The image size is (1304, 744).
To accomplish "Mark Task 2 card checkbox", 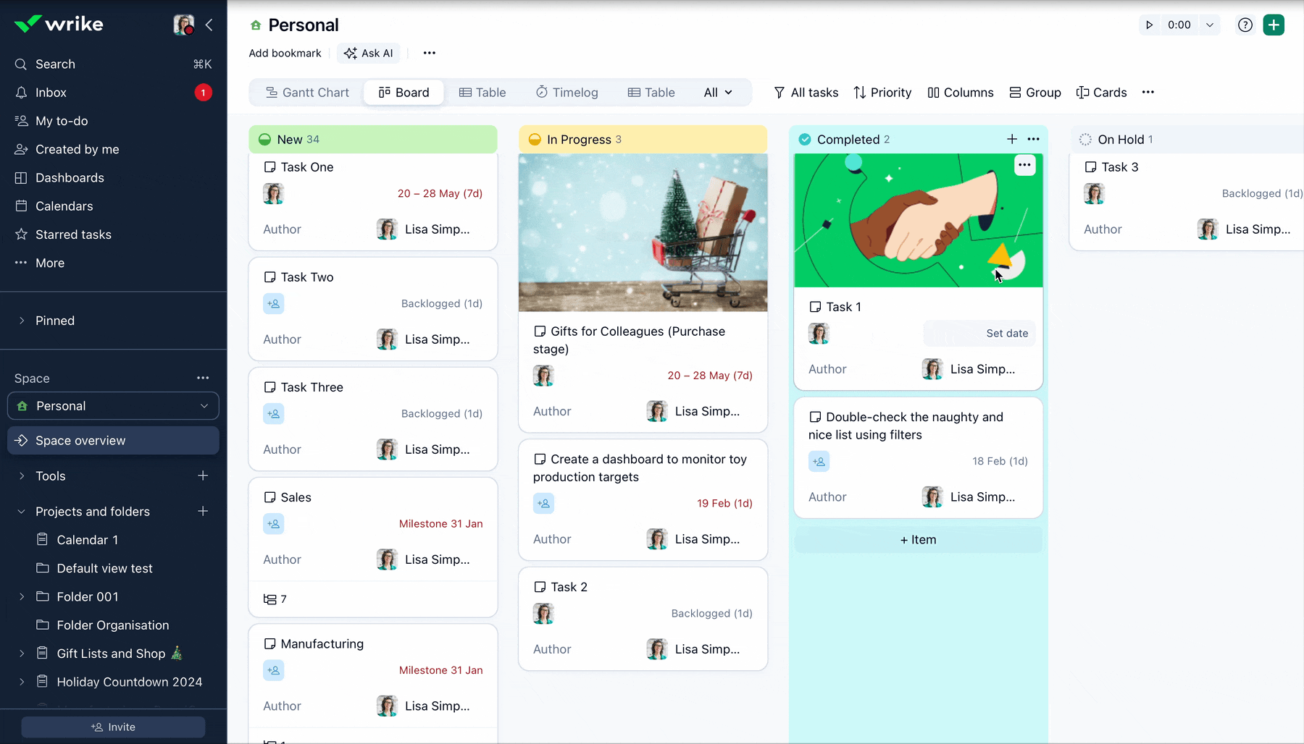I will pyautogui.click(x=540, y=587).
